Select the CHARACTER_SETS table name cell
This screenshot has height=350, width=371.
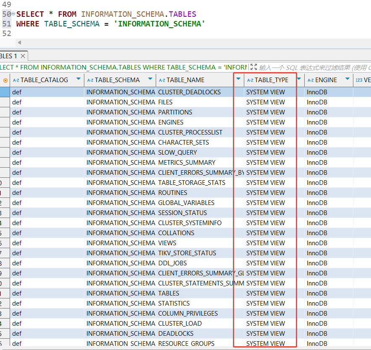[x=200, y=143]
